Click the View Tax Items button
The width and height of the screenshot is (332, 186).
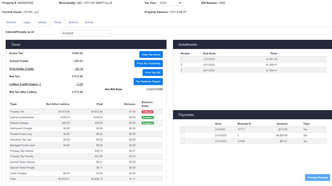(151, 55)
